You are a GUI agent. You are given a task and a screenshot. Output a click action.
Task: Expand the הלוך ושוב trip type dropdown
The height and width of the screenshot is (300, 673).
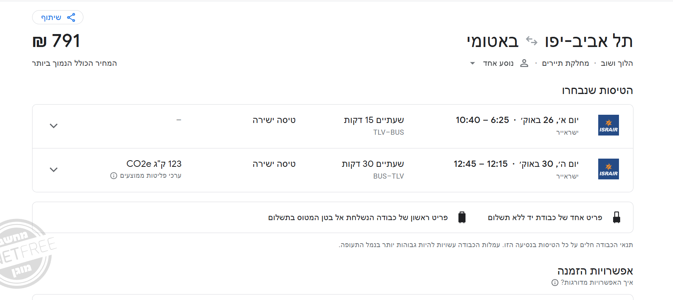tap(617, 63)
